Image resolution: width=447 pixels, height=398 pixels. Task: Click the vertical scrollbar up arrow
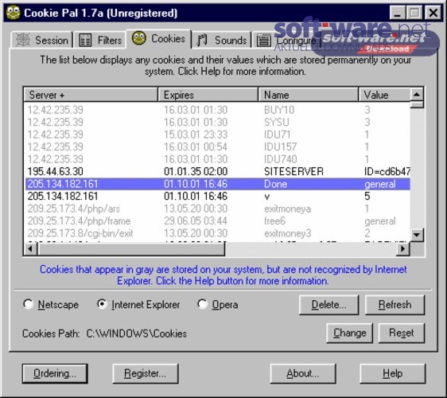tap(417, 94)
